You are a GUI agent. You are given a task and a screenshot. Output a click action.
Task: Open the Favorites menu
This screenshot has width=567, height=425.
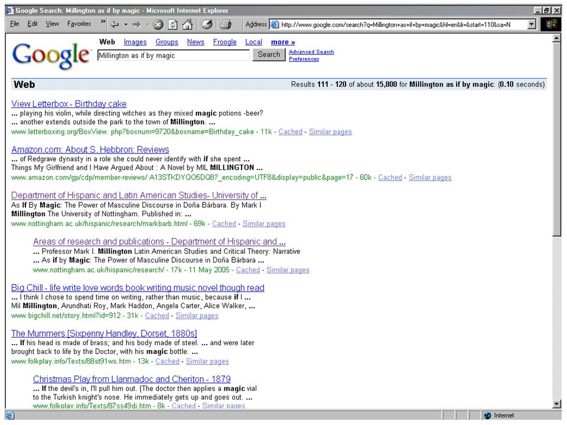click(79, 24)
